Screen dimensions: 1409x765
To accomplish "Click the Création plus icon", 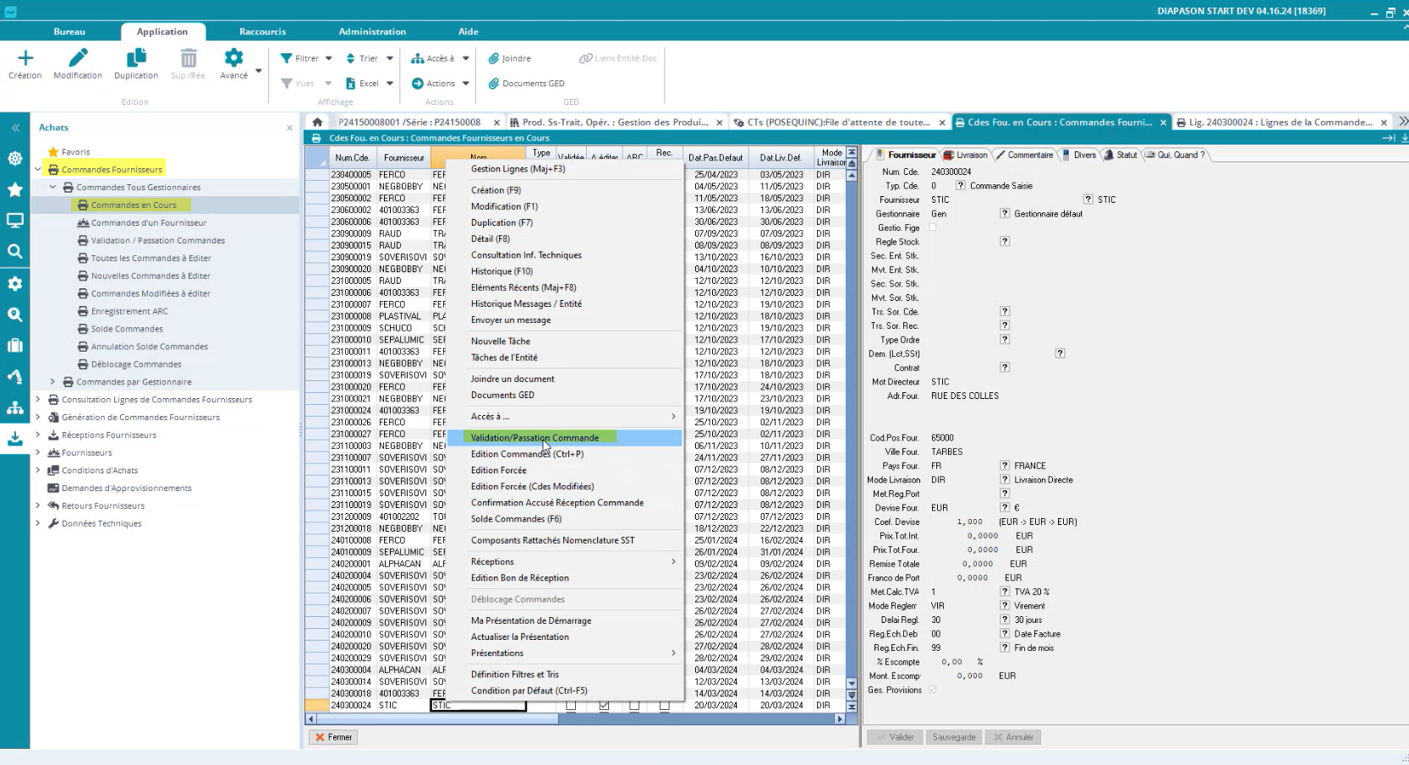I will pyautogui.click(x=25, y=58).
